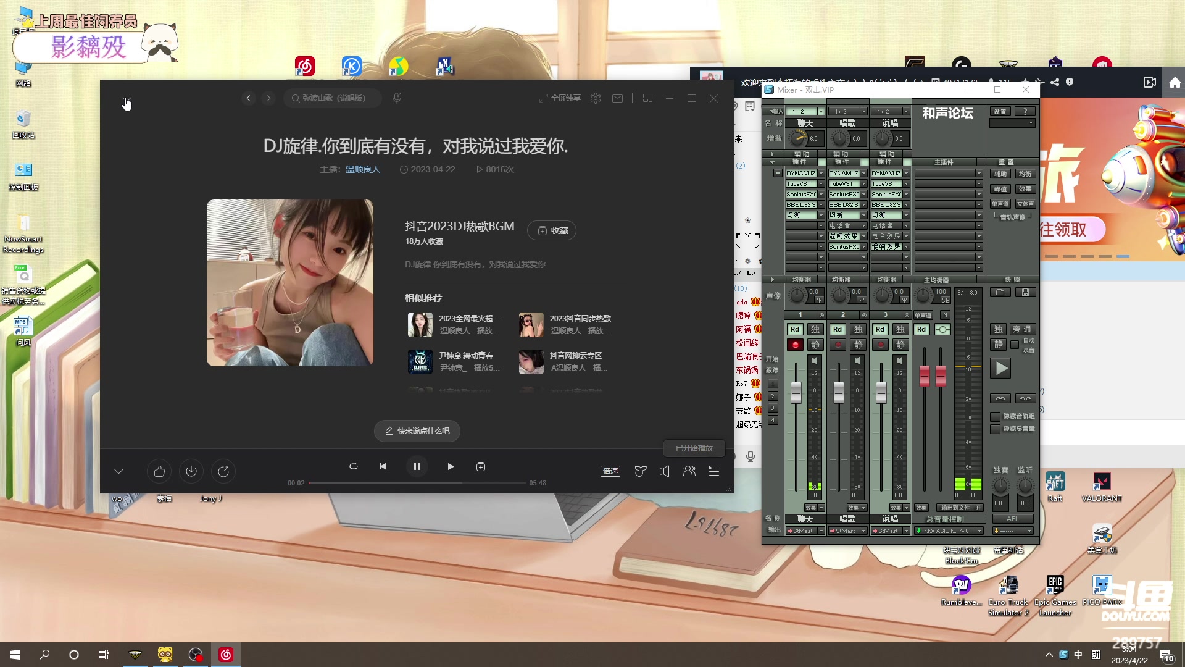Screen dimensions: 1185x667
Task: Open the 1+2 input dropdown on 聊天 channel
Action: click(821, 111)
